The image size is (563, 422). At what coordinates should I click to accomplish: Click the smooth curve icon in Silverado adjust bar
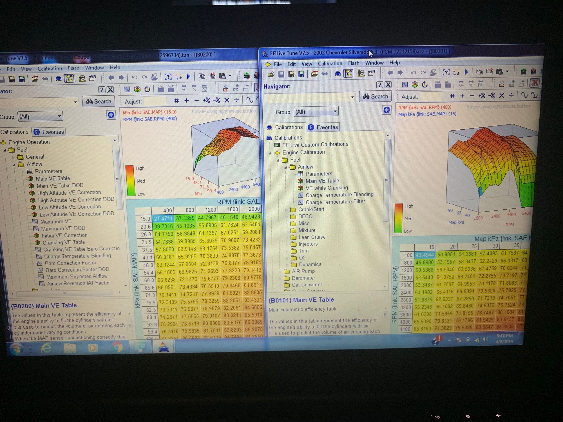pyautogui.click(x=524, y=95)
